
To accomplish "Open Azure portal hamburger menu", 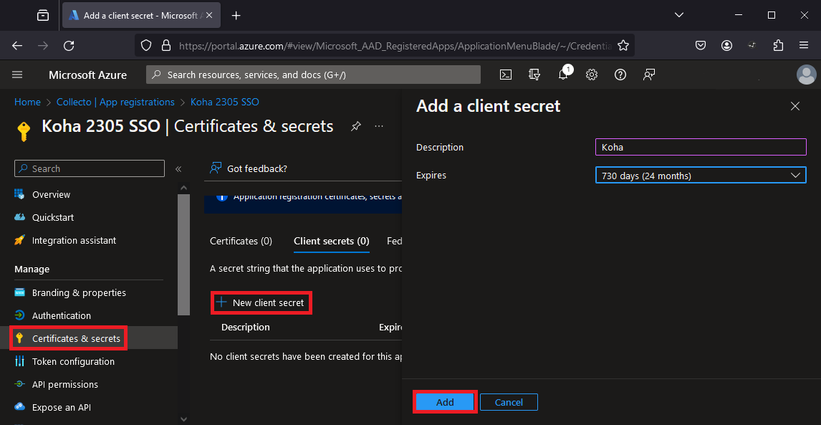I will coord(17,75).
